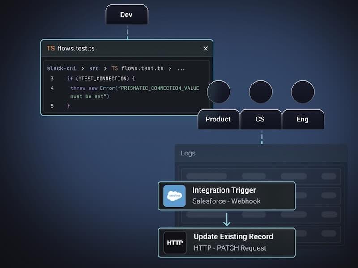
Task: Open the Integration Trigger step title
Action: tap(224, 190)
